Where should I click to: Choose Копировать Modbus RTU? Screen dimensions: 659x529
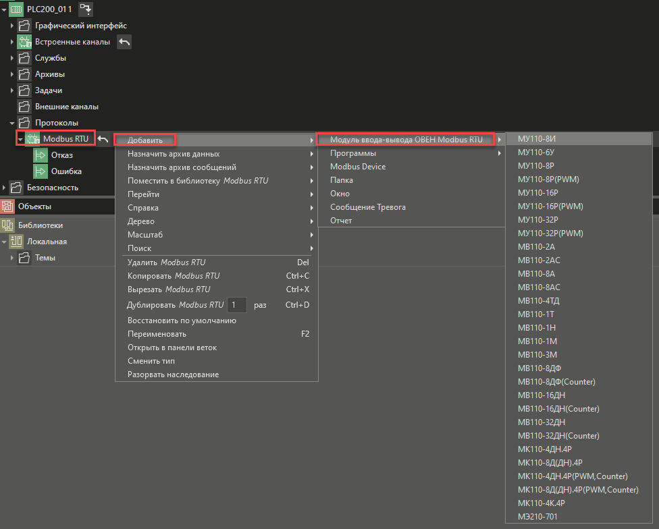click(x=217, y=276)
